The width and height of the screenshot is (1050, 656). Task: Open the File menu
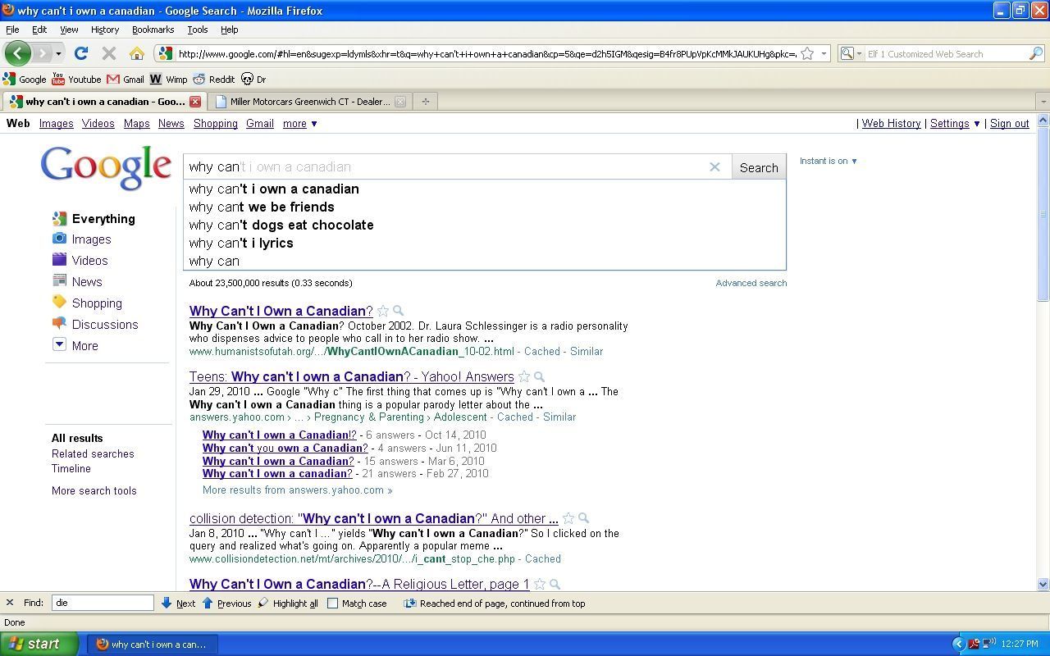[12, 30]
